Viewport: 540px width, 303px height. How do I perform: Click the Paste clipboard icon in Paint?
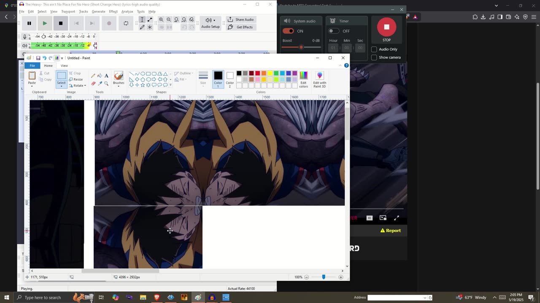point(32,76)
